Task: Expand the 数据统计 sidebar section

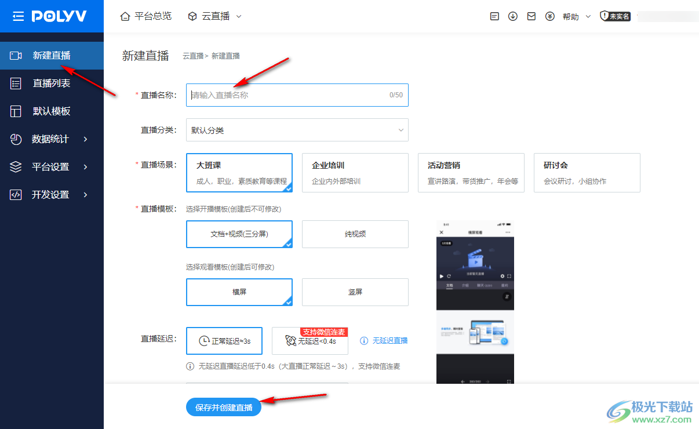Action: [x=52, y=139]
